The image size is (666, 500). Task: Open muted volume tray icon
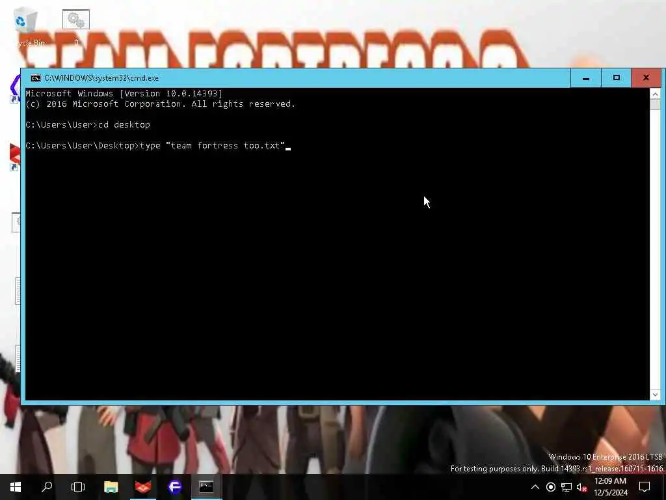[581, 487]
